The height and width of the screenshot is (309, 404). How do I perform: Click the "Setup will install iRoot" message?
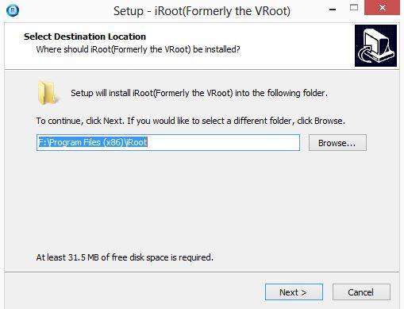(199, 93)
